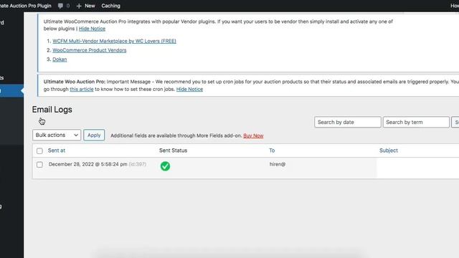
Task: Click Hide Notice link in vendor plugins notice
Action: pos(92,29)
